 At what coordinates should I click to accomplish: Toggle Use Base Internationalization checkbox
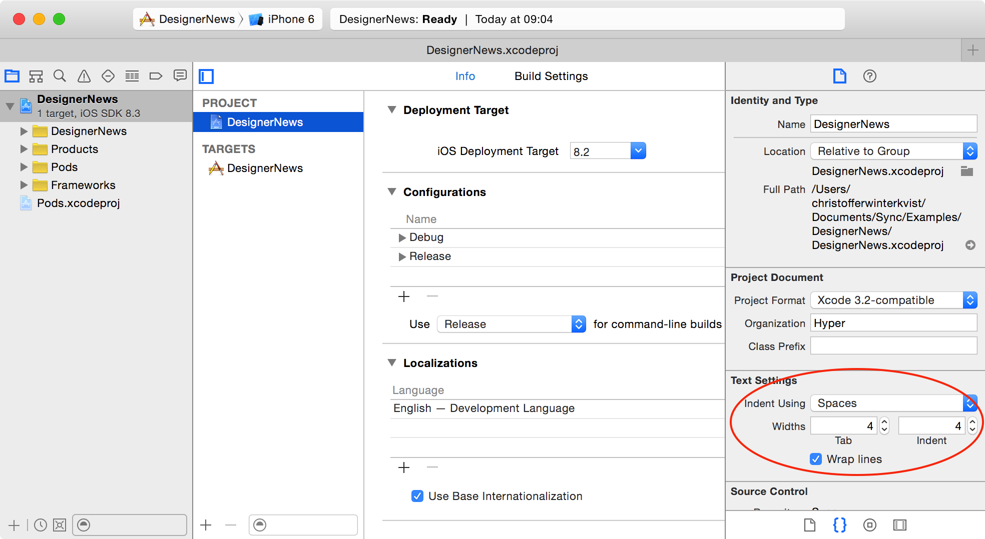417,496
